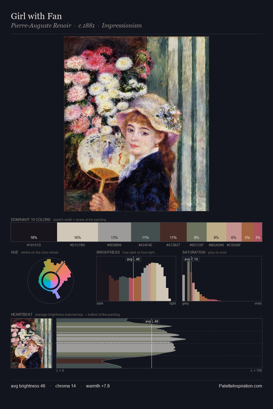Click the 'vivid' axis label
This screenshot has height=409, width=273.
pos(258,303)
